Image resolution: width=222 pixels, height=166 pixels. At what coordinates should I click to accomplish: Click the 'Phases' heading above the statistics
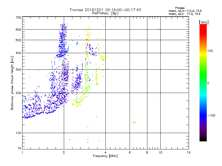[180, 8]
